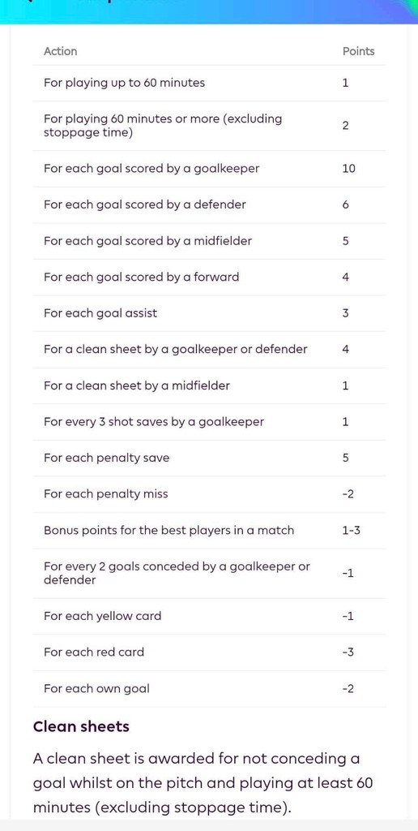Select the 'For each penalty save' row
This screenshot has height=831, width=418.
209,458
